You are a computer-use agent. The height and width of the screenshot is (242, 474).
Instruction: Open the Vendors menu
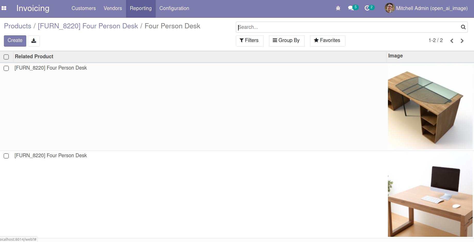pos(113,8)
